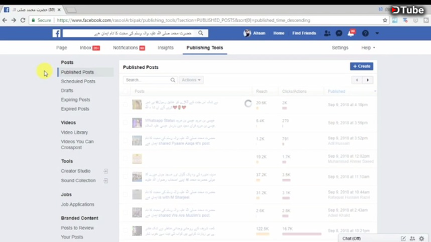The width and height of the screenshot is (431, 242).
Task: Click the chat create group icon
Action: click(412, 239)
